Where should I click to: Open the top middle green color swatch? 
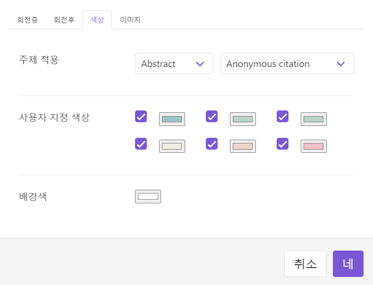(243, 119)
